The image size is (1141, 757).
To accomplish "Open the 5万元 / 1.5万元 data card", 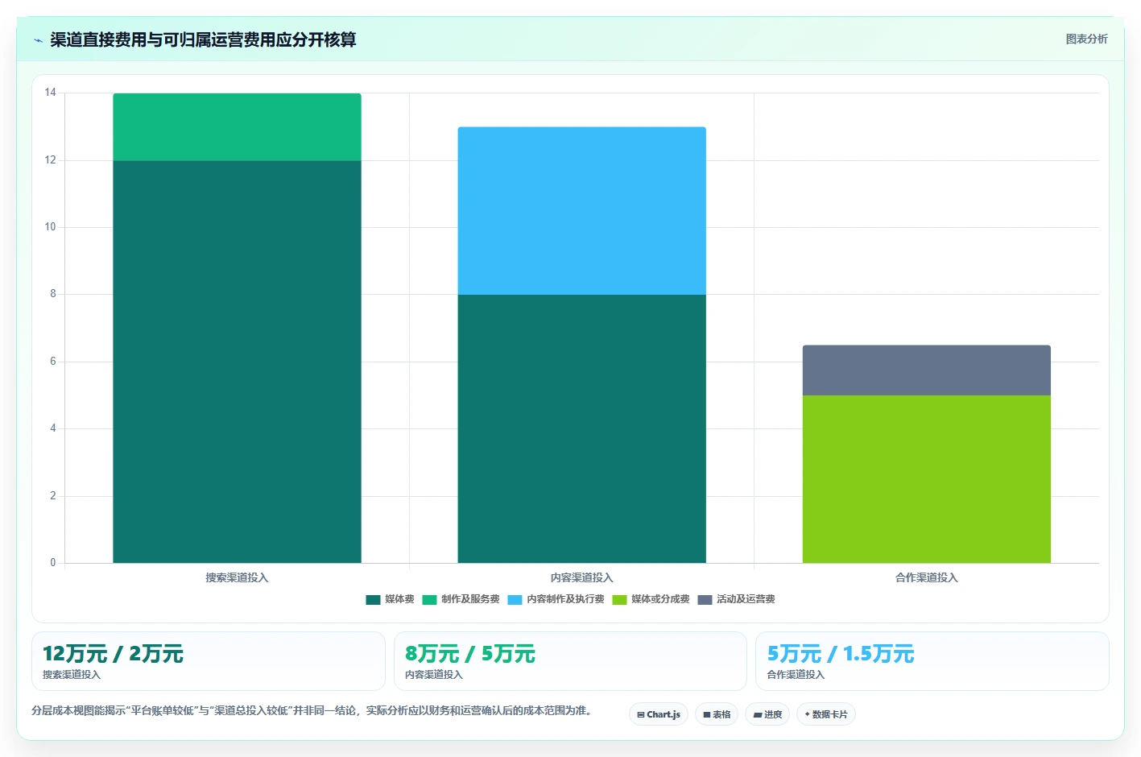I will 932,661.
